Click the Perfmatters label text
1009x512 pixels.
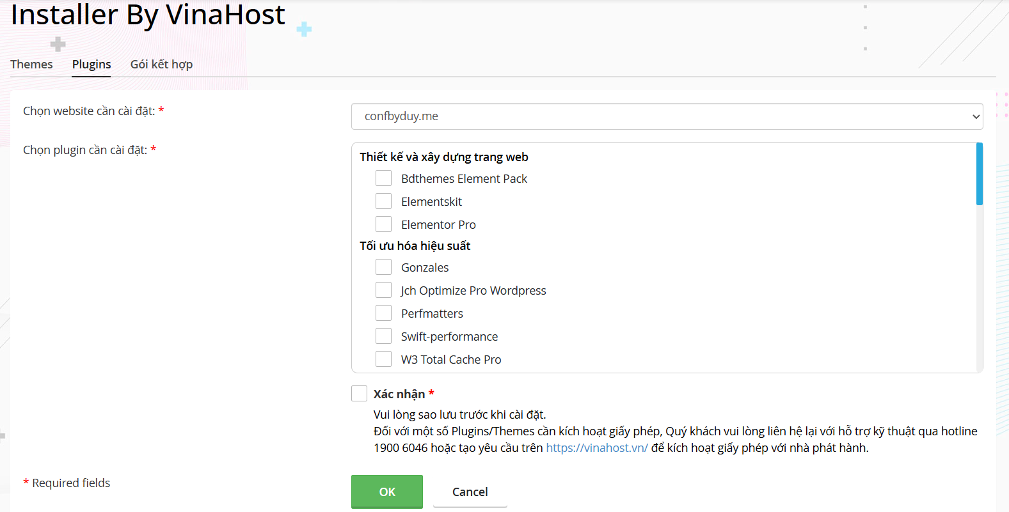(432, 314)
